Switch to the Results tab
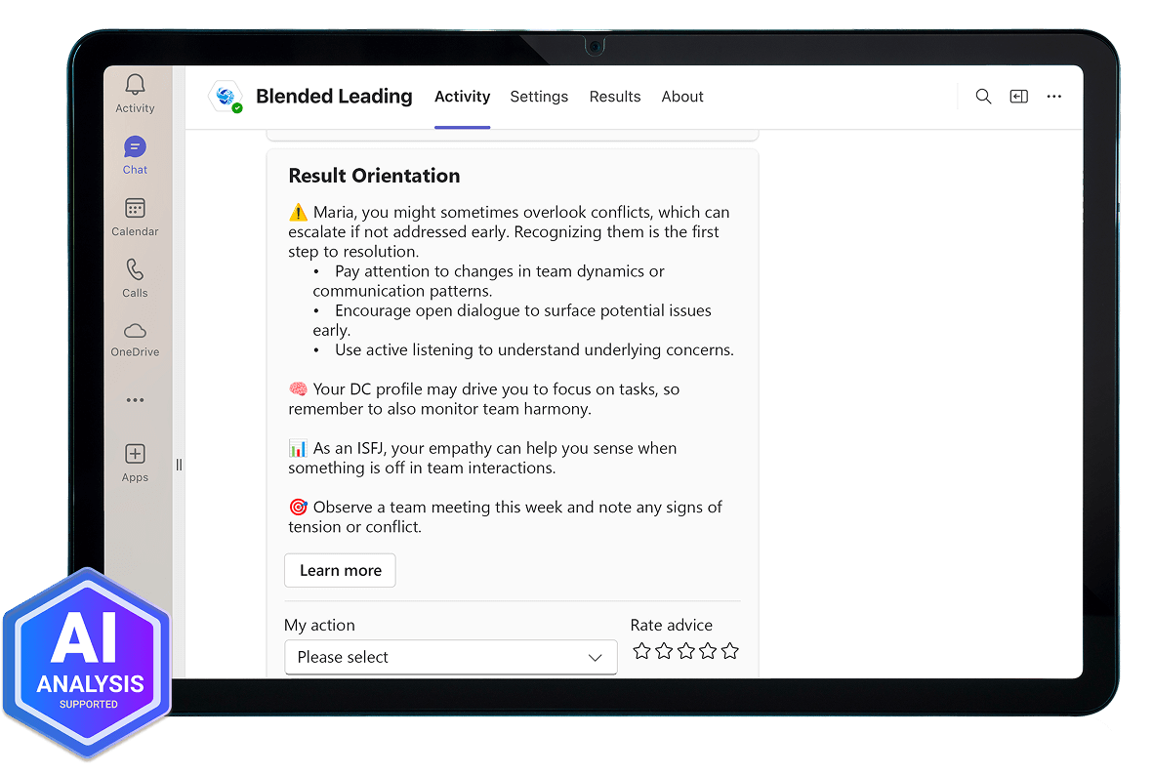 point(615,97)
